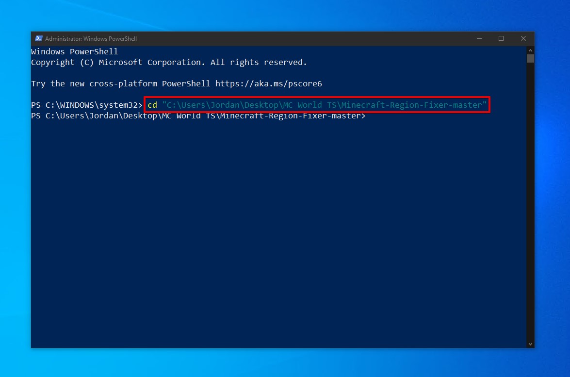Click the desktop background outside the window
Viewport: 570px width, 377px height.
(553, 194)
